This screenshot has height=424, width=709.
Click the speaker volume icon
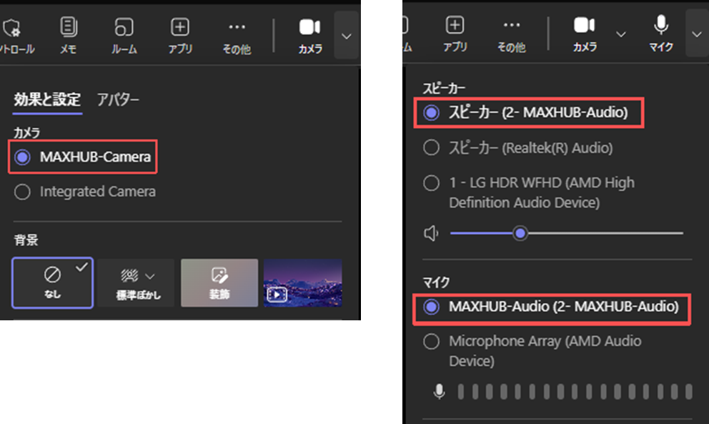coord(431,234)
